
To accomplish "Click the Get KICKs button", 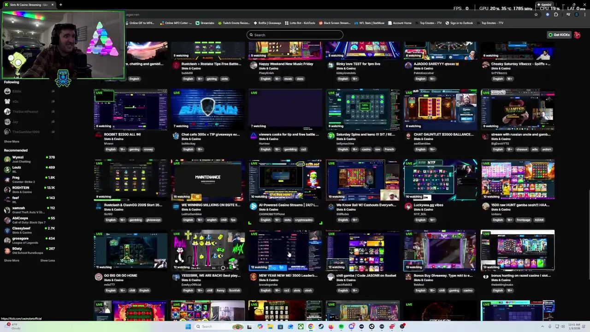I will click(x=559, y=35).
